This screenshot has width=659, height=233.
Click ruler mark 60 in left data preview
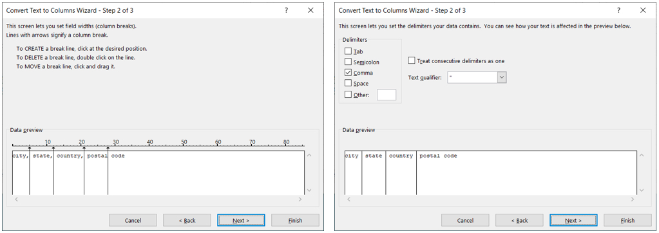click(x=218, y=142)
